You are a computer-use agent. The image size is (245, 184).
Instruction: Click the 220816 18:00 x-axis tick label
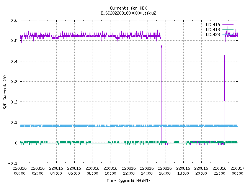(x=183, y=171)
